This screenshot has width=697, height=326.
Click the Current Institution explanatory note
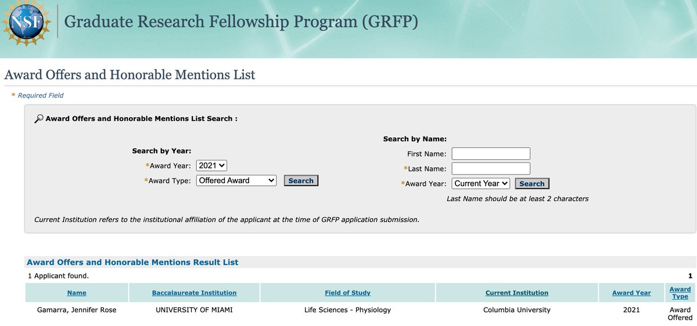[227, 220]
